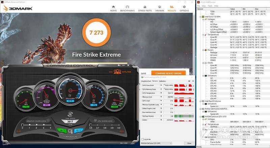The height and width of the screenshot is (148, 270).
Task: Click the back arrow in Command & Control
Action: click(119, 65)
